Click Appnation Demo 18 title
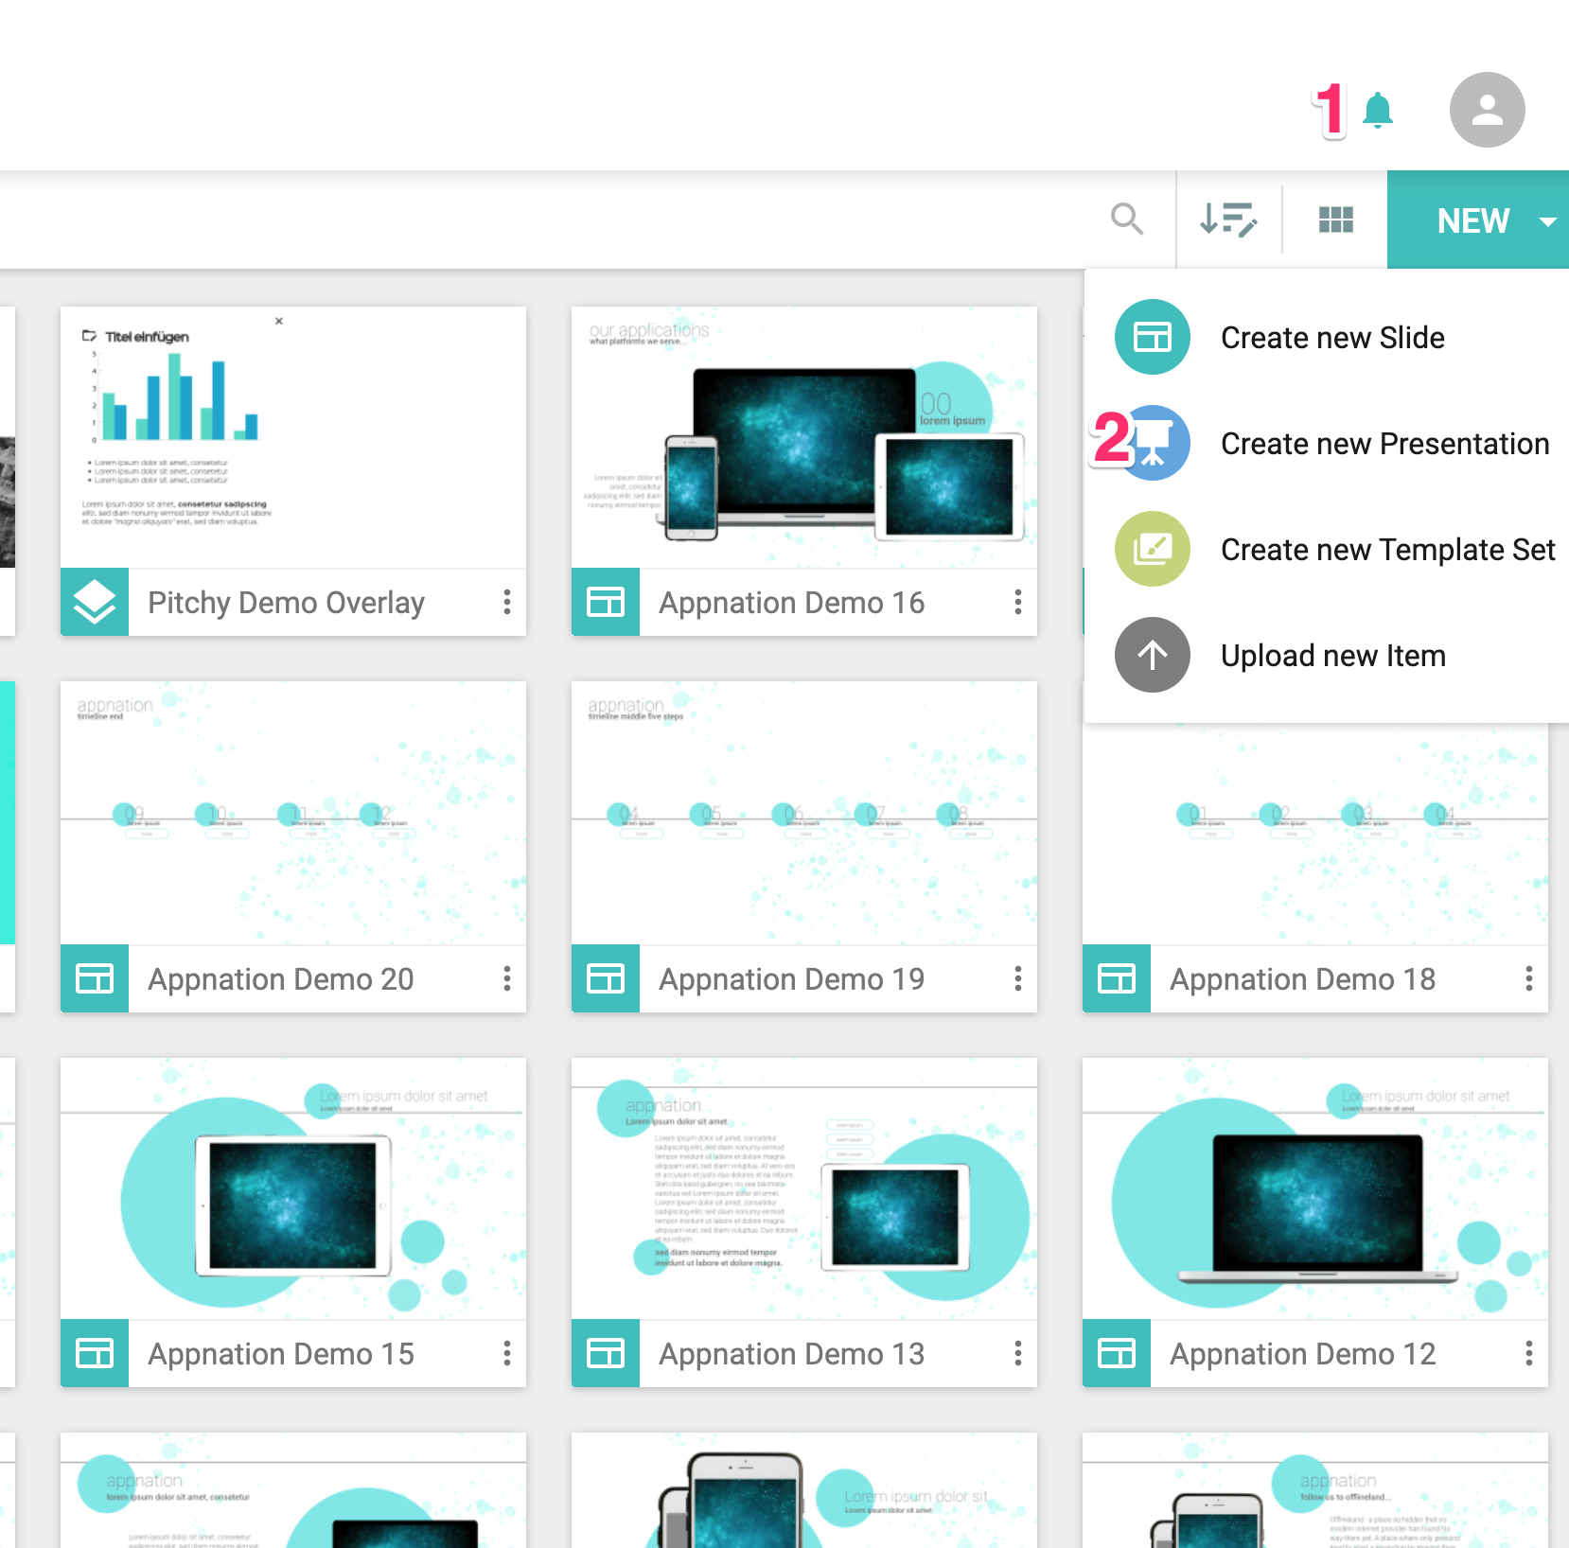The image size is (1569, 1548). (1302, 979)
